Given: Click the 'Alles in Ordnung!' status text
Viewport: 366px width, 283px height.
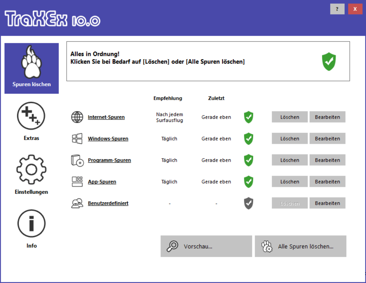Looking at the screenshot, I should [95, 54].
